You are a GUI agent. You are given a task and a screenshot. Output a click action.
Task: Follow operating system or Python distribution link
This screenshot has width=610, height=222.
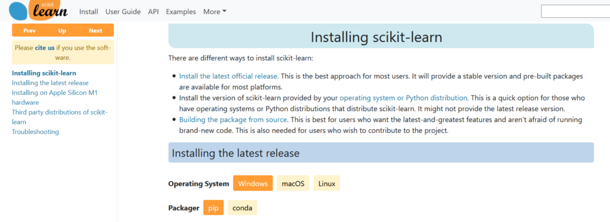(x=403, y=97)
